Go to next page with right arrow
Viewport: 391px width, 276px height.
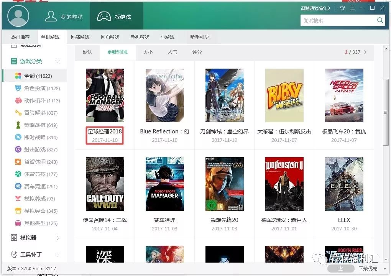pos(366,52)
